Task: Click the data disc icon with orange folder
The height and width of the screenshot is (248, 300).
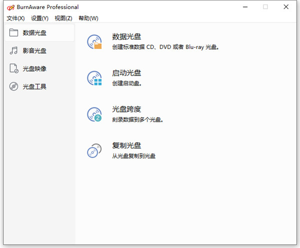Action: tap(94, 42)
